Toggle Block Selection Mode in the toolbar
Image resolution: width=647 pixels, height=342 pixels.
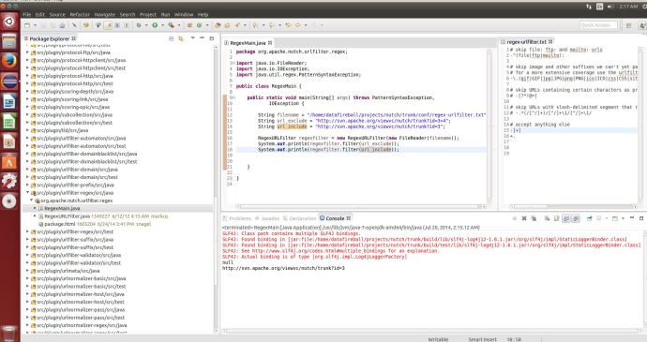click(117, 25)
